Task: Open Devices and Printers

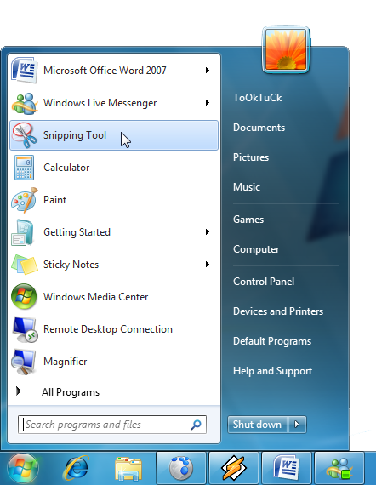Action: coord(278,311)
